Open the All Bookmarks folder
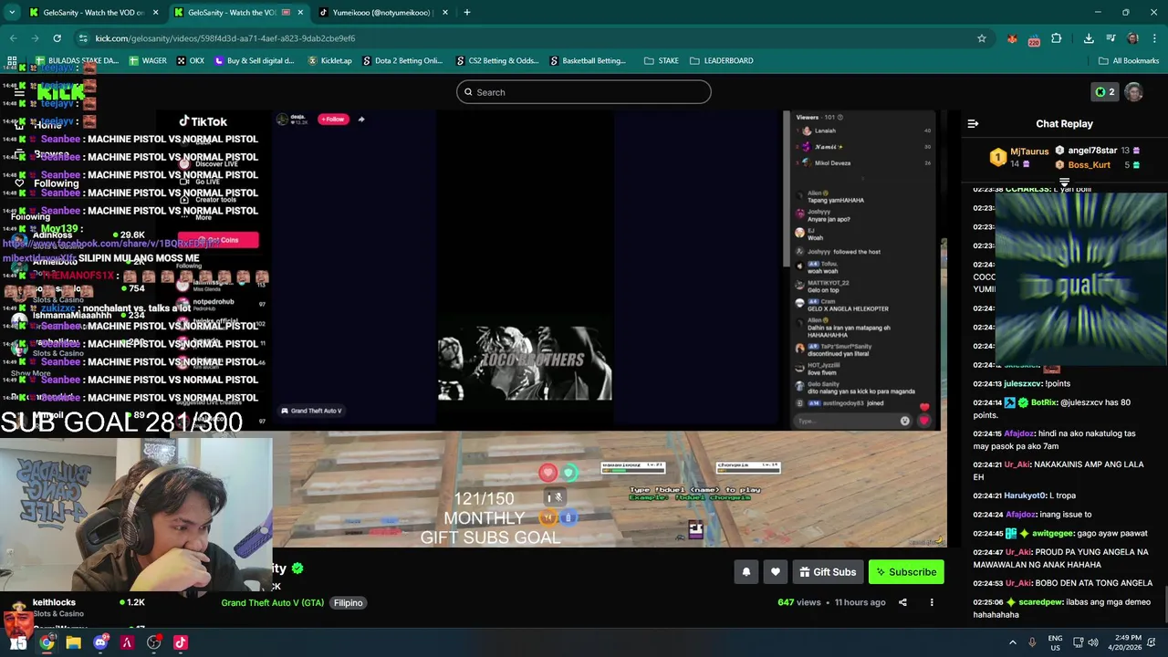The height and width of the screenshot is (657, 1168). (x=1129, y=61)
